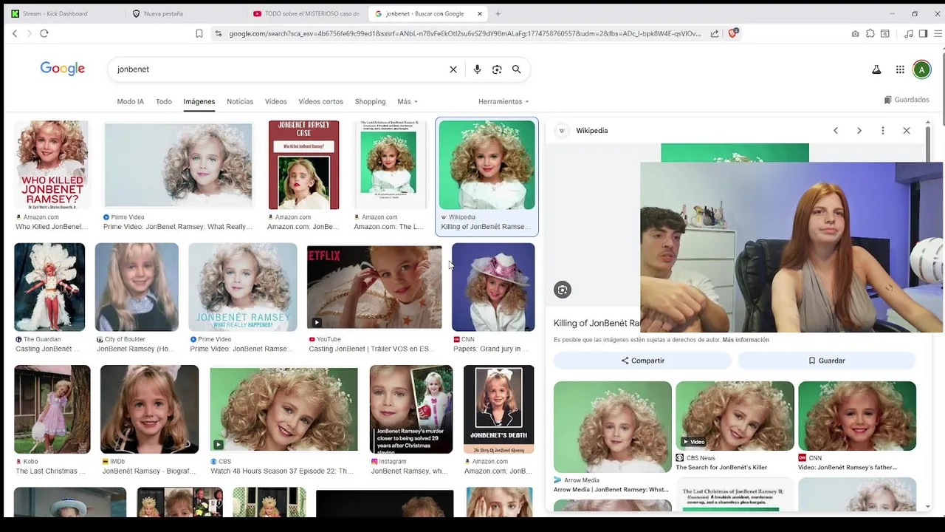Open more options in the preview panel

pyautogui.click(x=883, y=131)
